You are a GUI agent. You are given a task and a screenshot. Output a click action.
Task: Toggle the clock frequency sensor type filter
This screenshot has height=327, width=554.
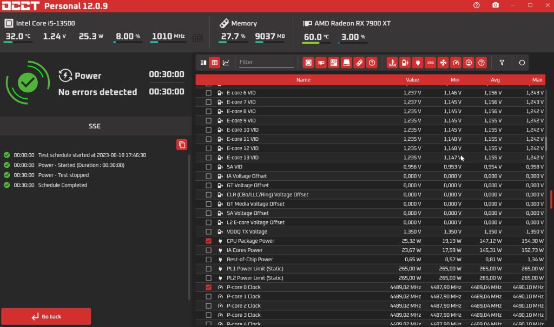(x=456, y=63)
